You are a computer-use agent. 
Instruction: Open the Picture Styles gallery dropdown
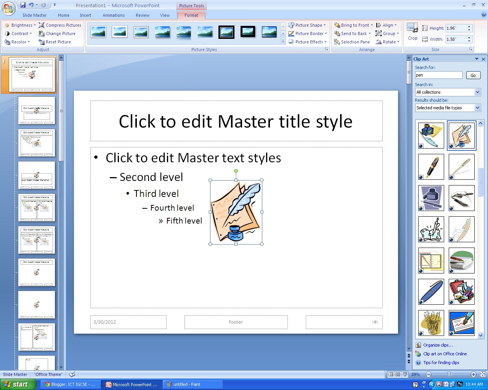tap(283, 41)
